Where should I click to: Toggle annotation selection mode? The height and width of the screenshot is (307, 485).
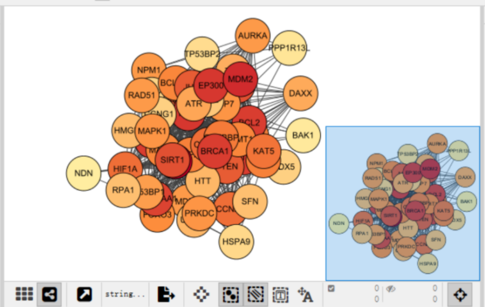tap(280, 294)
